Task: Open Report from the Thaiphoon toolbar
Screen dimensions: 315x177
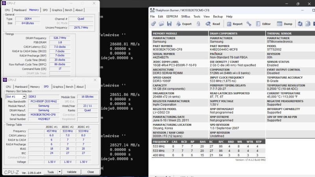Action: point(235,24)
